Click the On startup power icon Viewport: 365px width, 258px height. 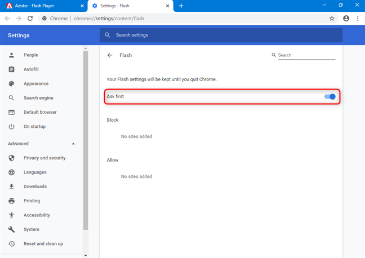point(11,127)
